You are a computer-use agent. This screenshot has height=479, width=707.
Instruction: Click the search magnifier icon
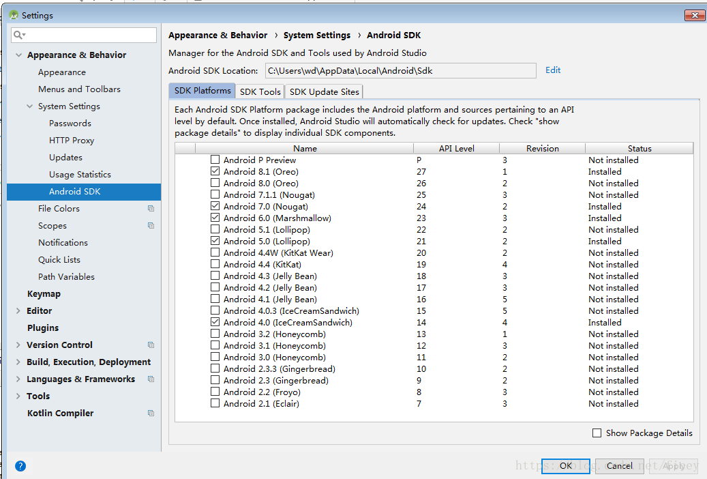[19, 35]
